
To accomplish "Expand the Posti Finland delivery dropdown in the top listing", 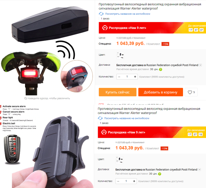I will [x=200, y=65].
